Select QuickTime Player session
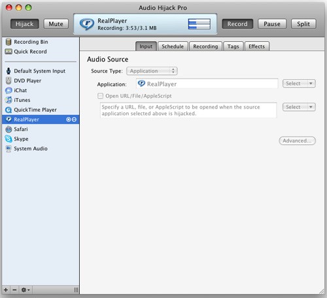This screenshot has height=298, width=327. 41,110
